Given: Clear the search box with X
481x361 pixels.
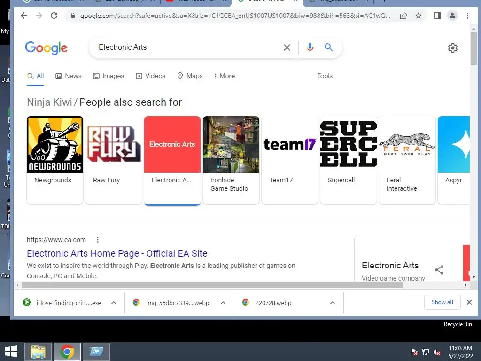Looking at the screenshot, I should click(287, 47).
